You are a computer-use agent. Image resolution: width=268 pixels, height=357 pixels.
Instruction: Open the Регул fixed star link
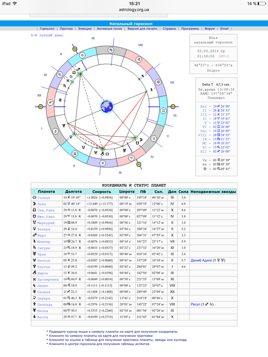(196, 304)
